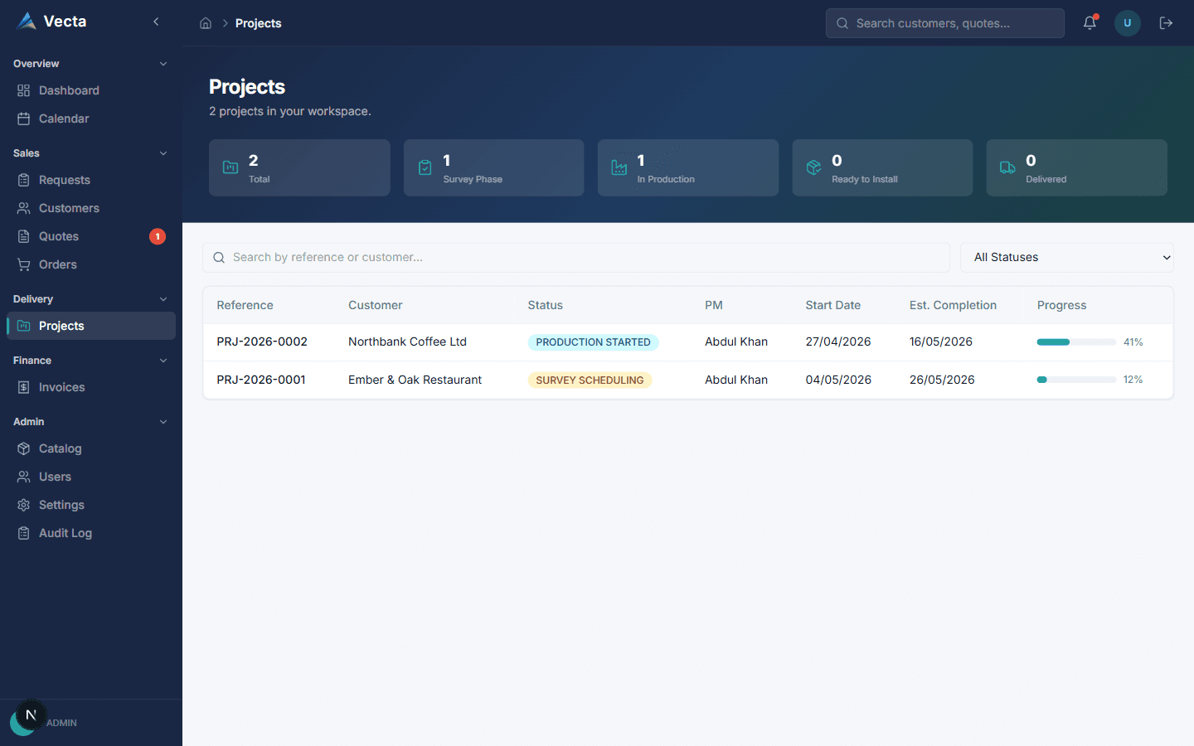
Task: Click Northbank Coffee Ltd customer cell
Action: [407, 342]
